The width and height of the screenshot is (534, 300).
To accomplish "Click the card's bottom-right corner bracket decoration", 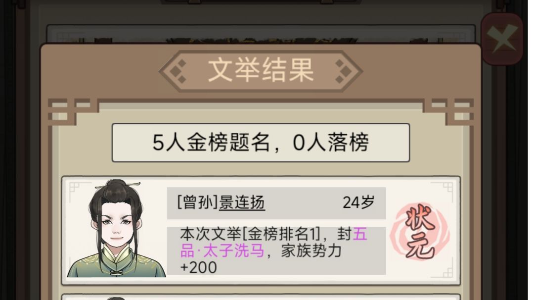I will click(x=448, y=271).
